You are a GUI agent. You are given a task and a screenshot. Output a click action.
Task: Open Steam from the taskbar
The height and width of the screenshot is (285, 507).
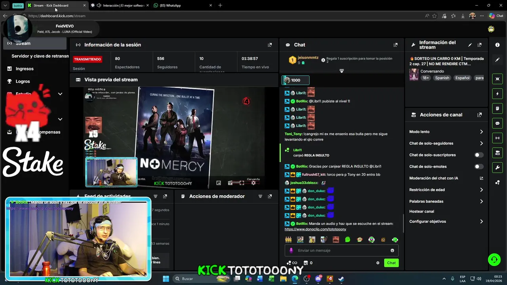click(x=341, y=279)
